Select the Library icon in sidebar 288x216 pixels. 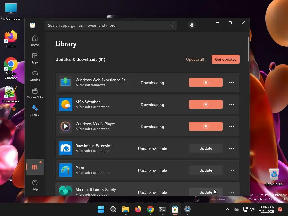coord(35,167)
